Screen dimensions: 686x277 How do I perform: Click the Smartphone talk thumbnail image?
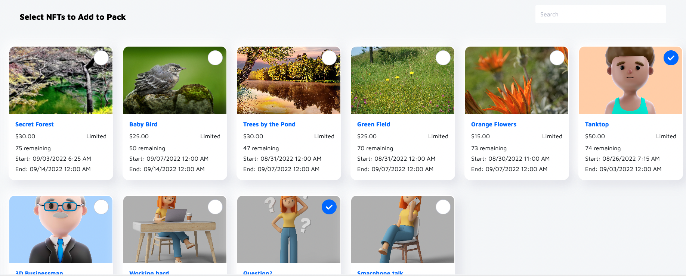tap(403, 229)
